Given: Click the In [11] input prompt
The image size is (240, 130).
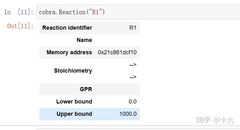Looking at the screenshot, I should pos(19,12).
